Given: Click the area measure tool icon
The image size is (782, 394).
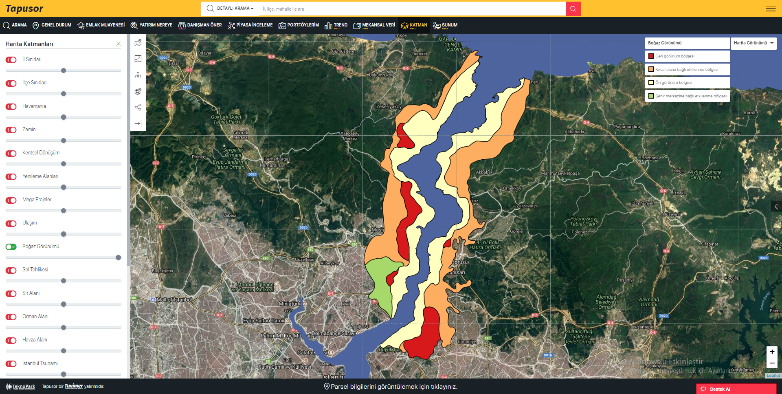Looking at the screenshot, I should point(138,59).
